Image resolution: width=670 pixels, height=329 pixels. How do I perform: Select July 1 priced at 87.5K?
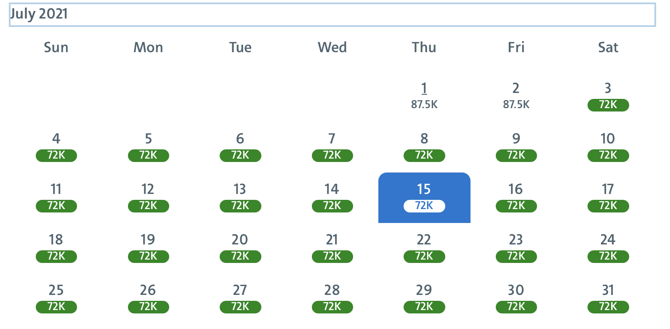tap(424, 96)
